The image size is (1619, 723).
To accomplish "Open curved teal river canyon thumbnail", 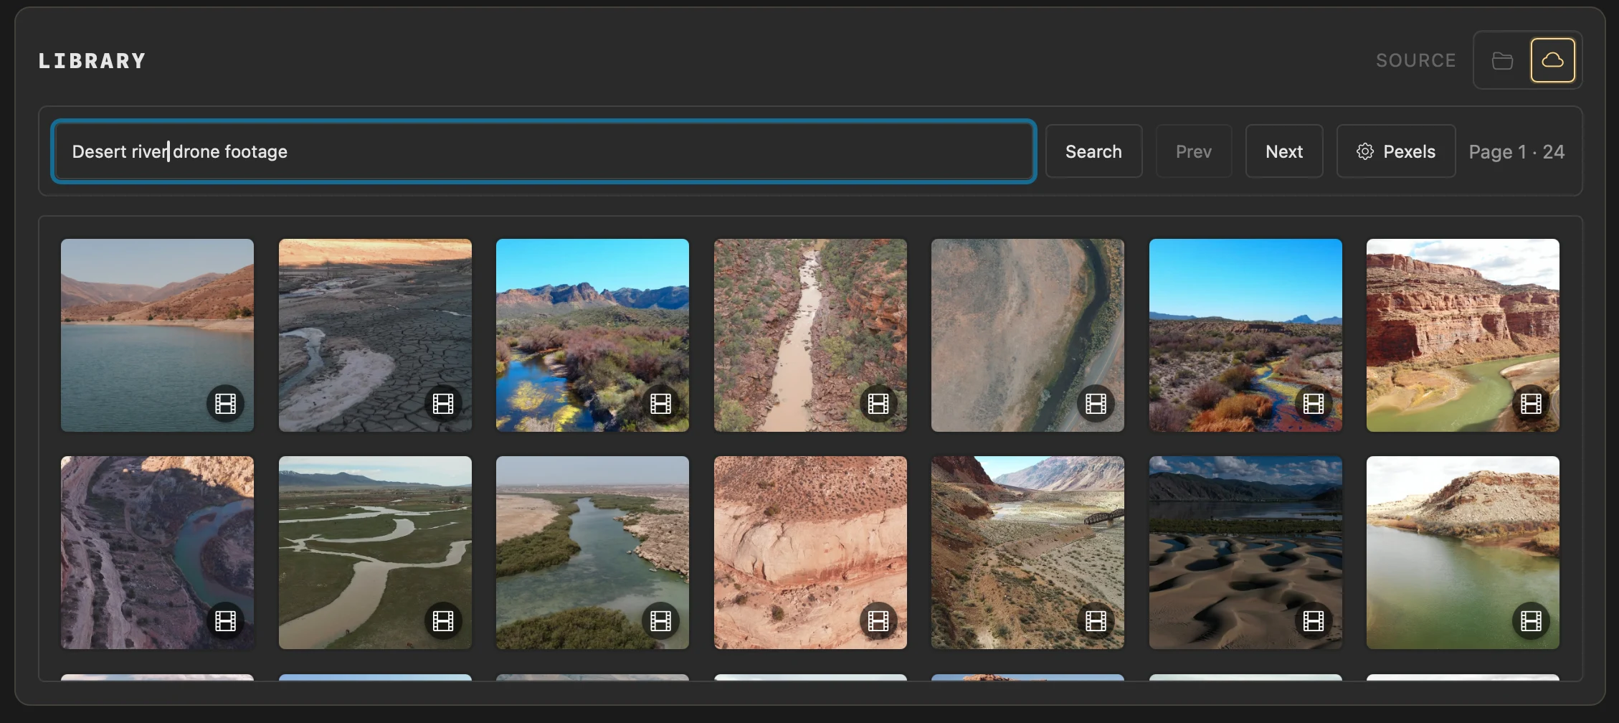I will point(157,552).
